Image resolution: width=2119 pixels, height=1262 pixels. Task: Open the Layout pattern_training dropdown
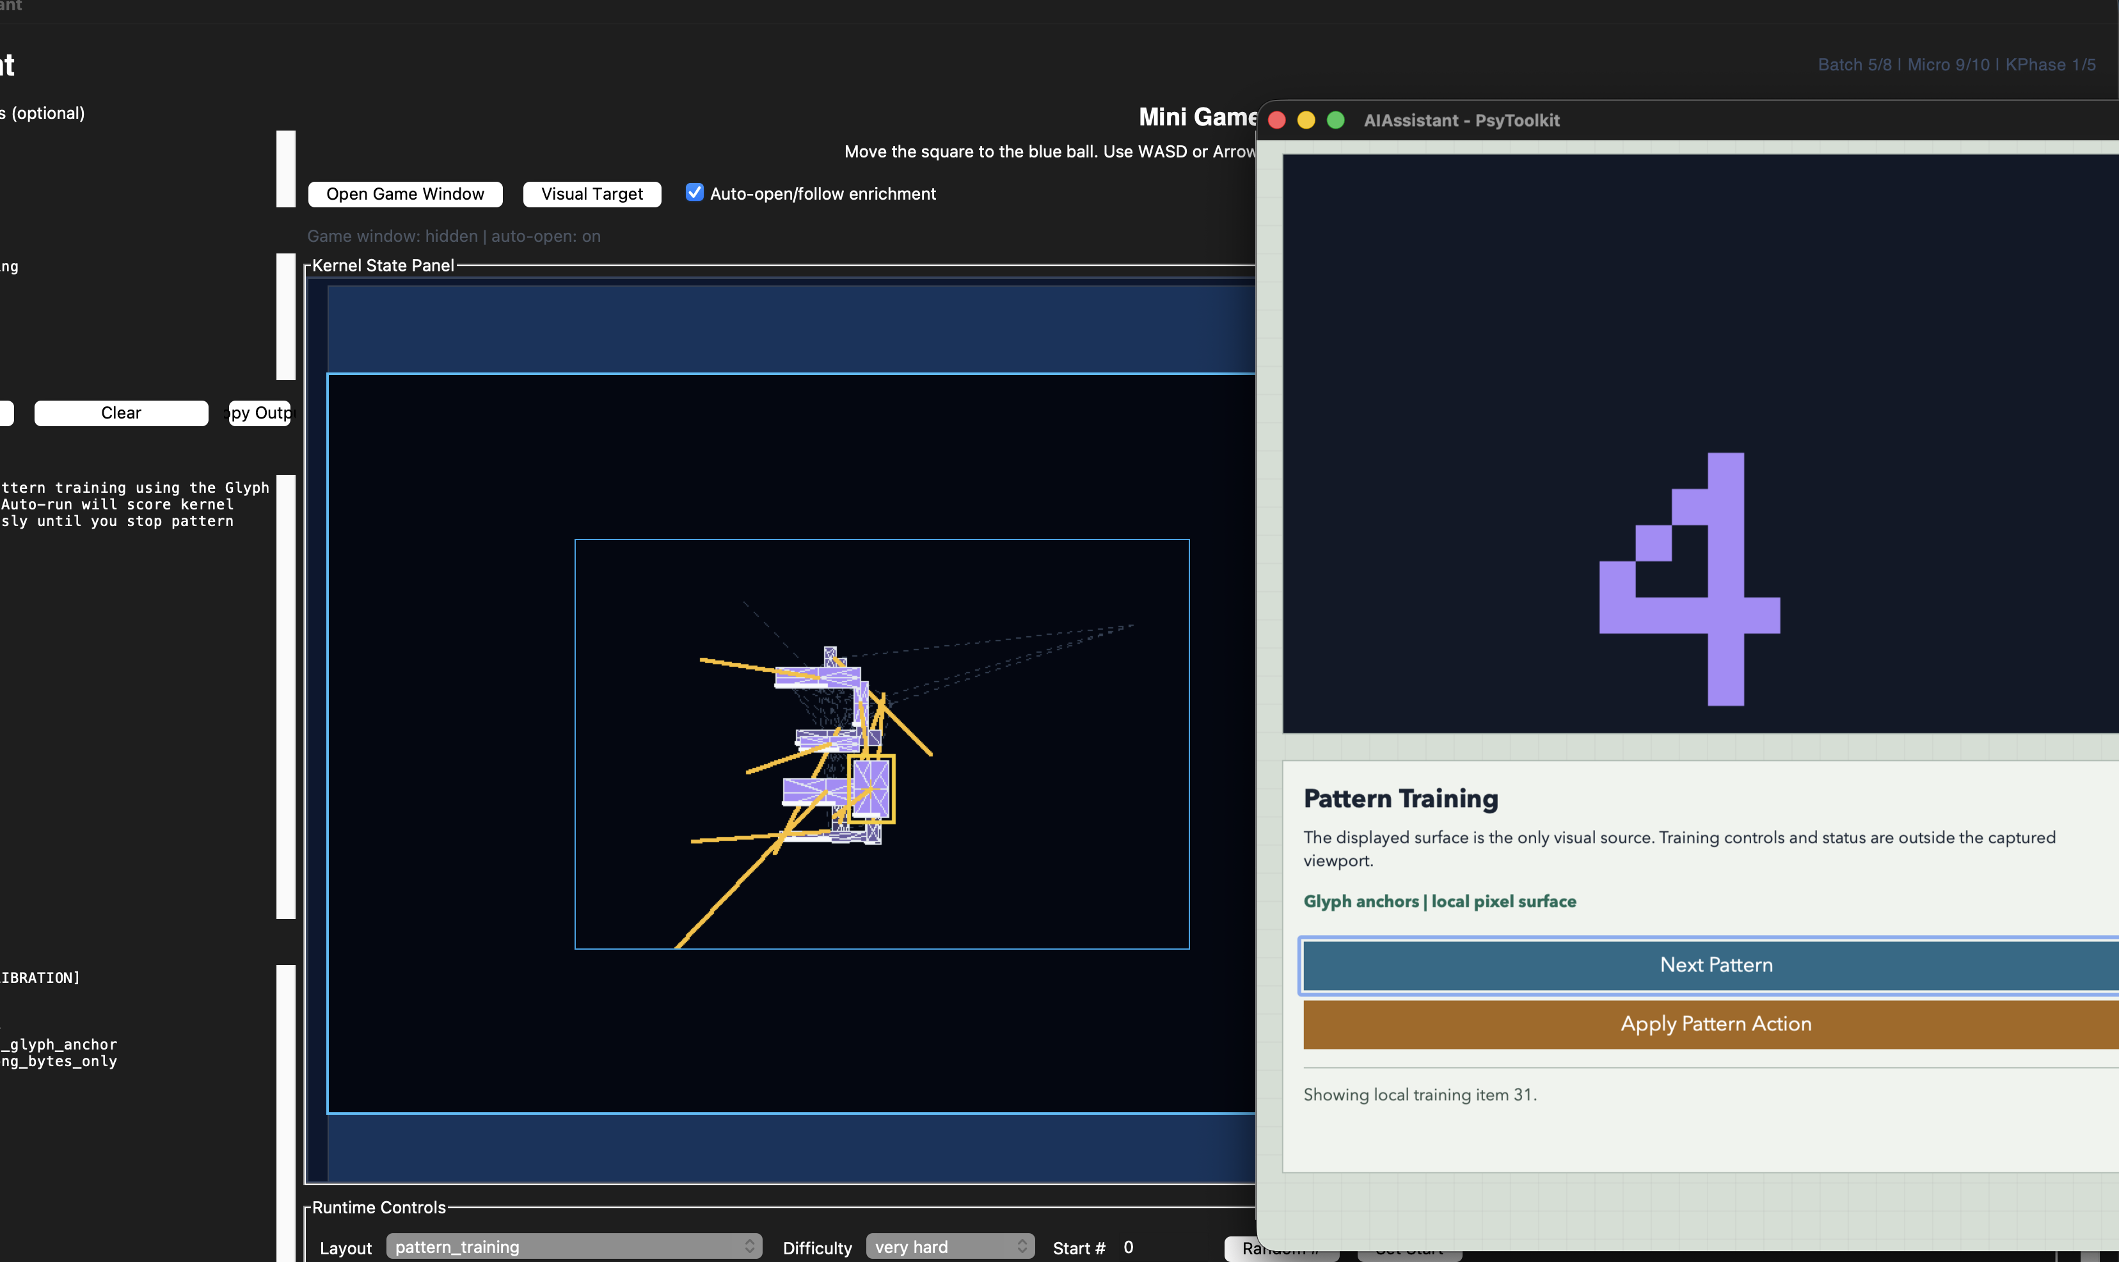click(574, 1247)
